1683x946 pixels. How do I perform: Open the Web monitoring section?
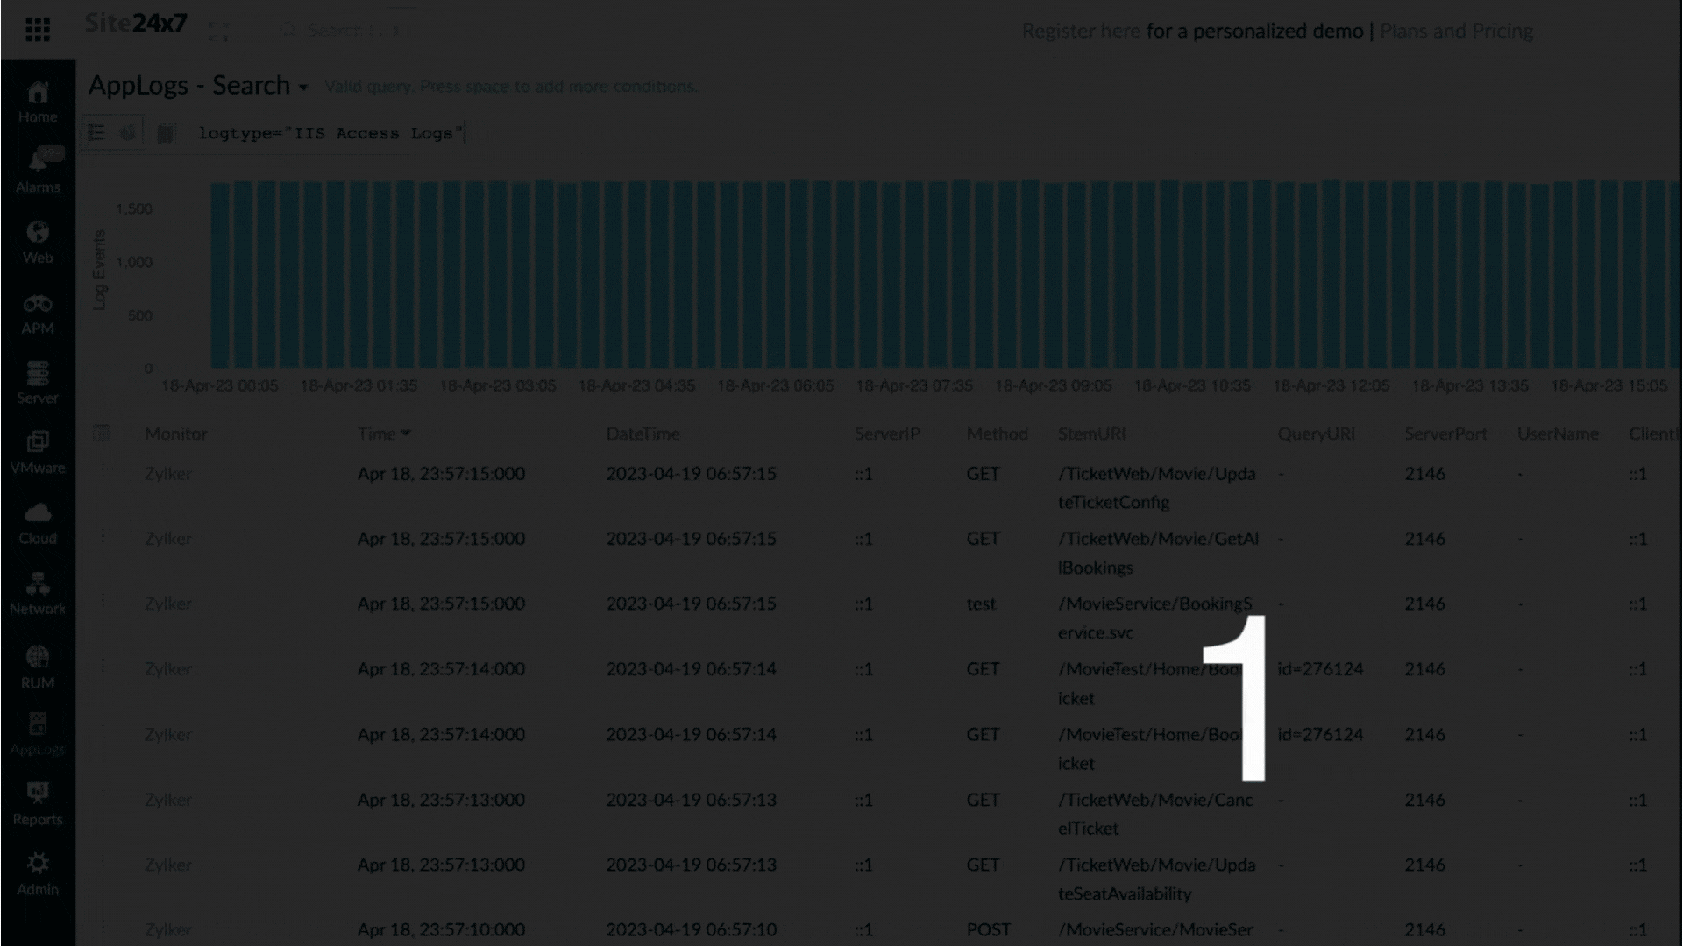pos(38,242)
